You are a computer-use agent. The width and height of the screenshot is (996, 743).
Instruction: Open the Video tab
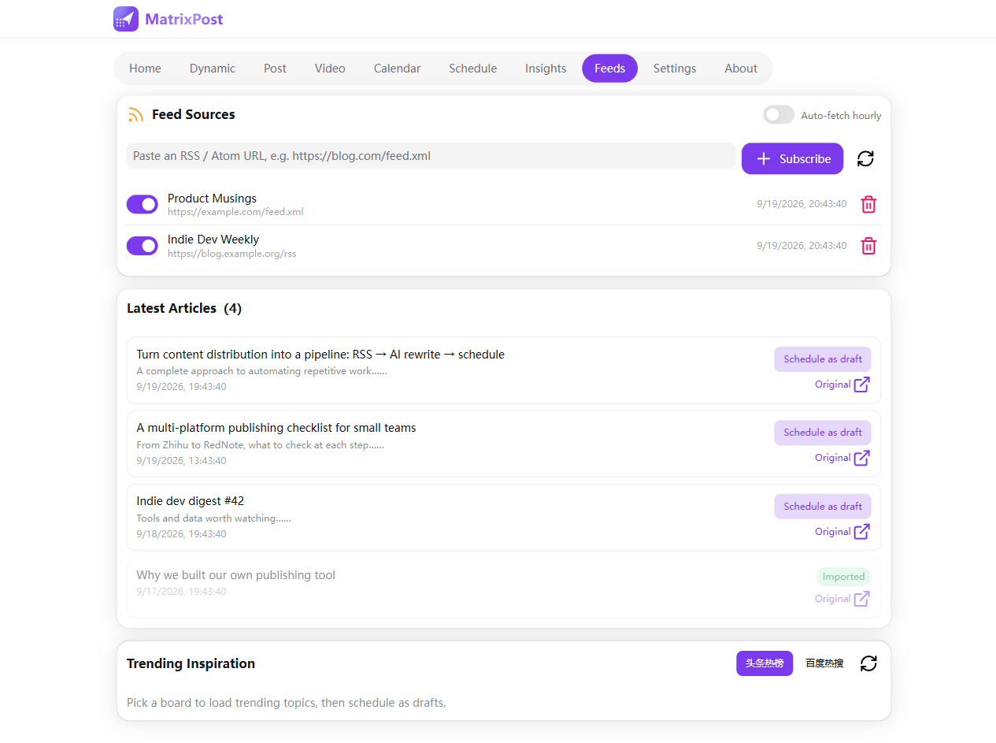click(x=330, y=69)
